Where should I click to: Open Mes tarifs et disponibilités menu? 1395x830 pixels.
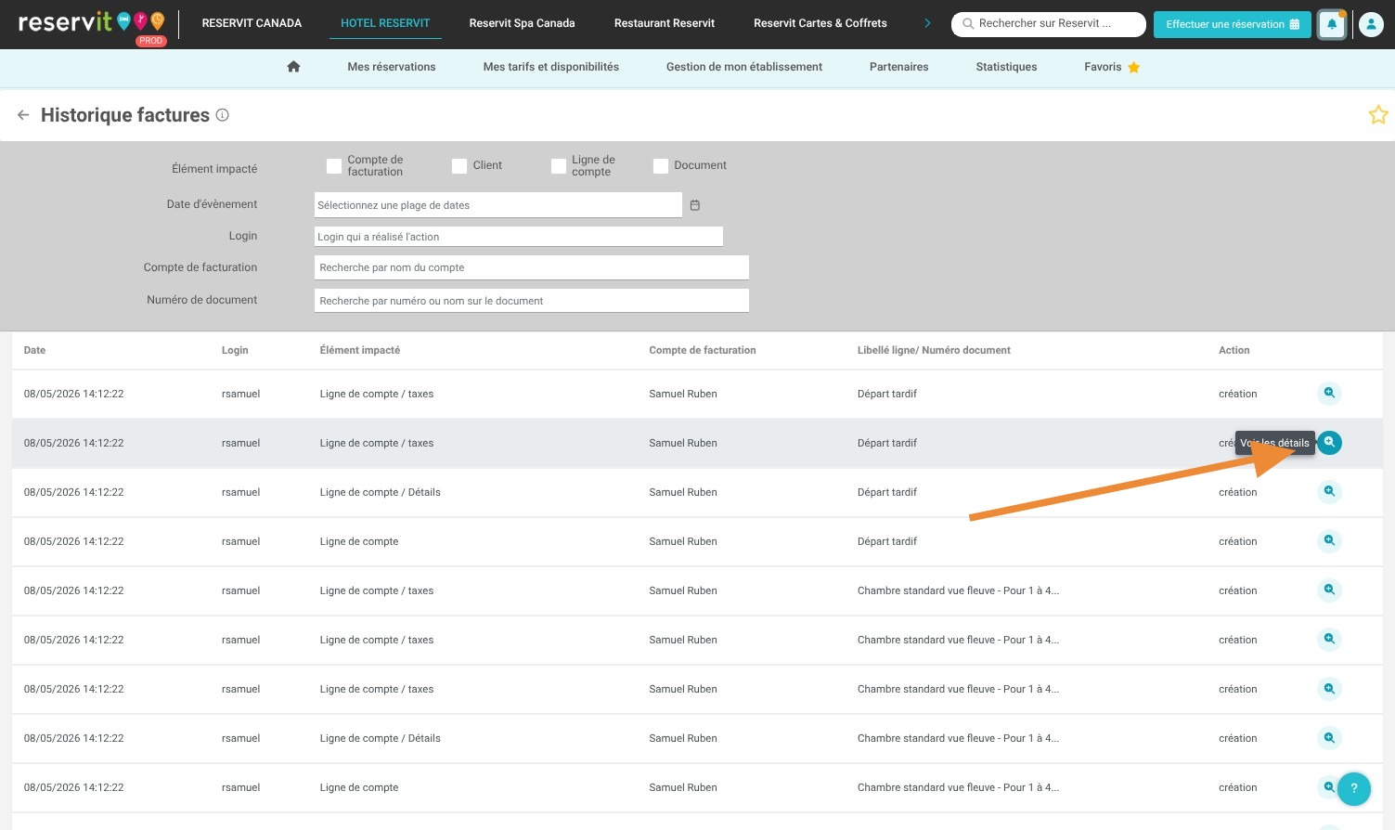pos(551,67)
